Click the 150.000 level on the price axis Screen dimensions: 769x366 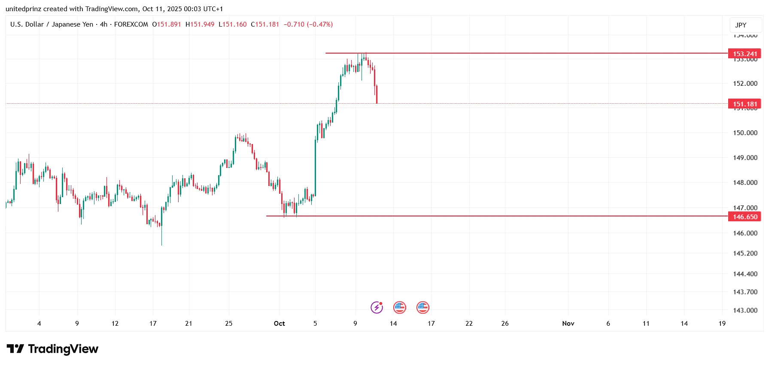745,133
